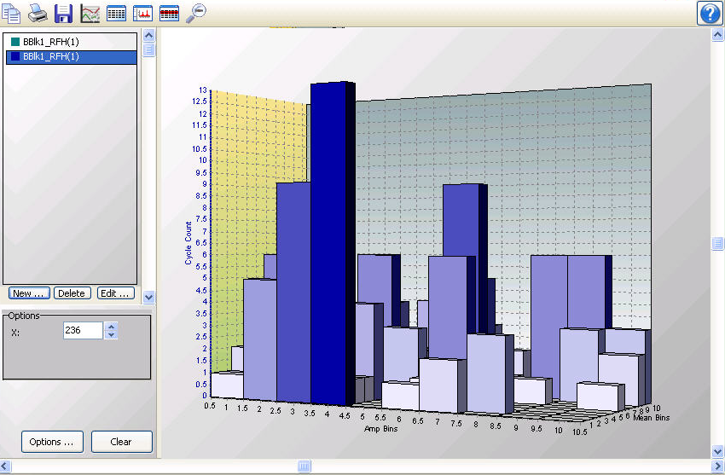The width and height of the screenshot is (725, 475).
Task: Save using the floppy disk icon
Action: 63,13
